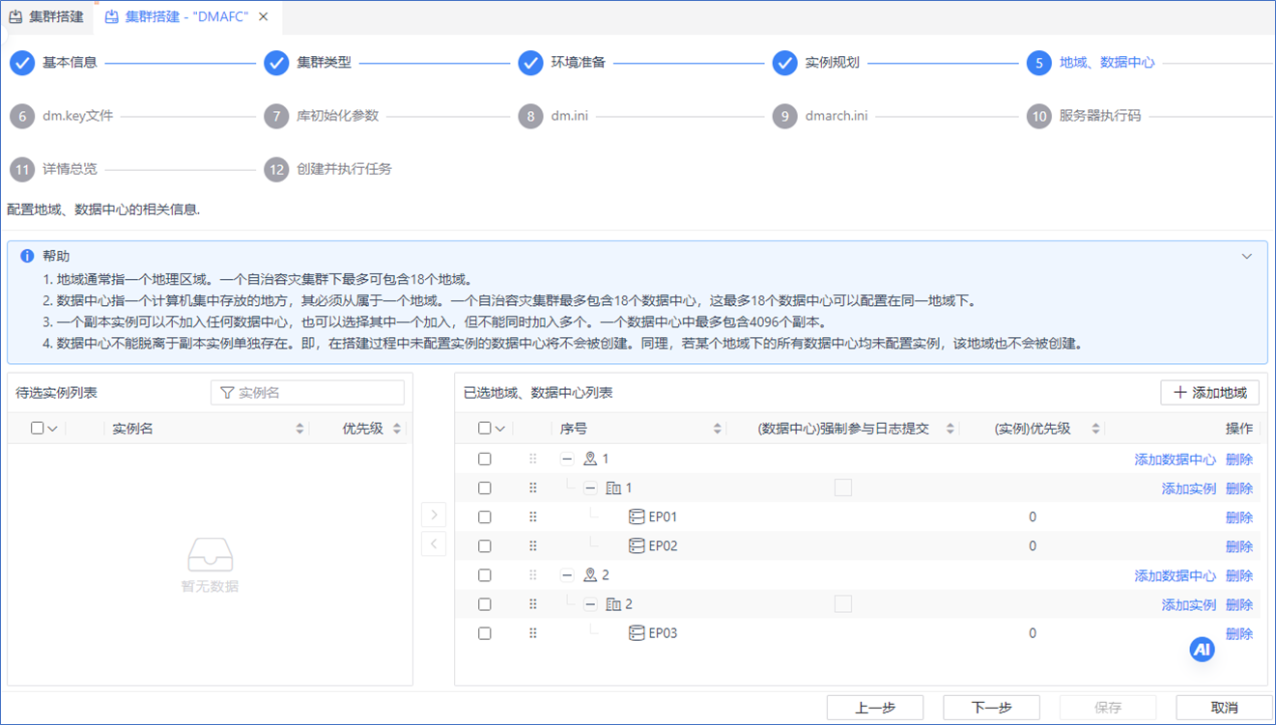Click the 添加地域 button
This screenshot has height=725, width=1276.
1209,393
